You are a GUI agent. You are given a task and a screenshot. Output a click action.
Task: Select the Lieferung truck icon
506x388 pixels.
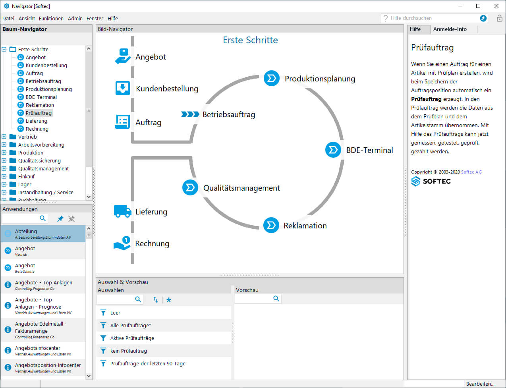click(122, 211)
